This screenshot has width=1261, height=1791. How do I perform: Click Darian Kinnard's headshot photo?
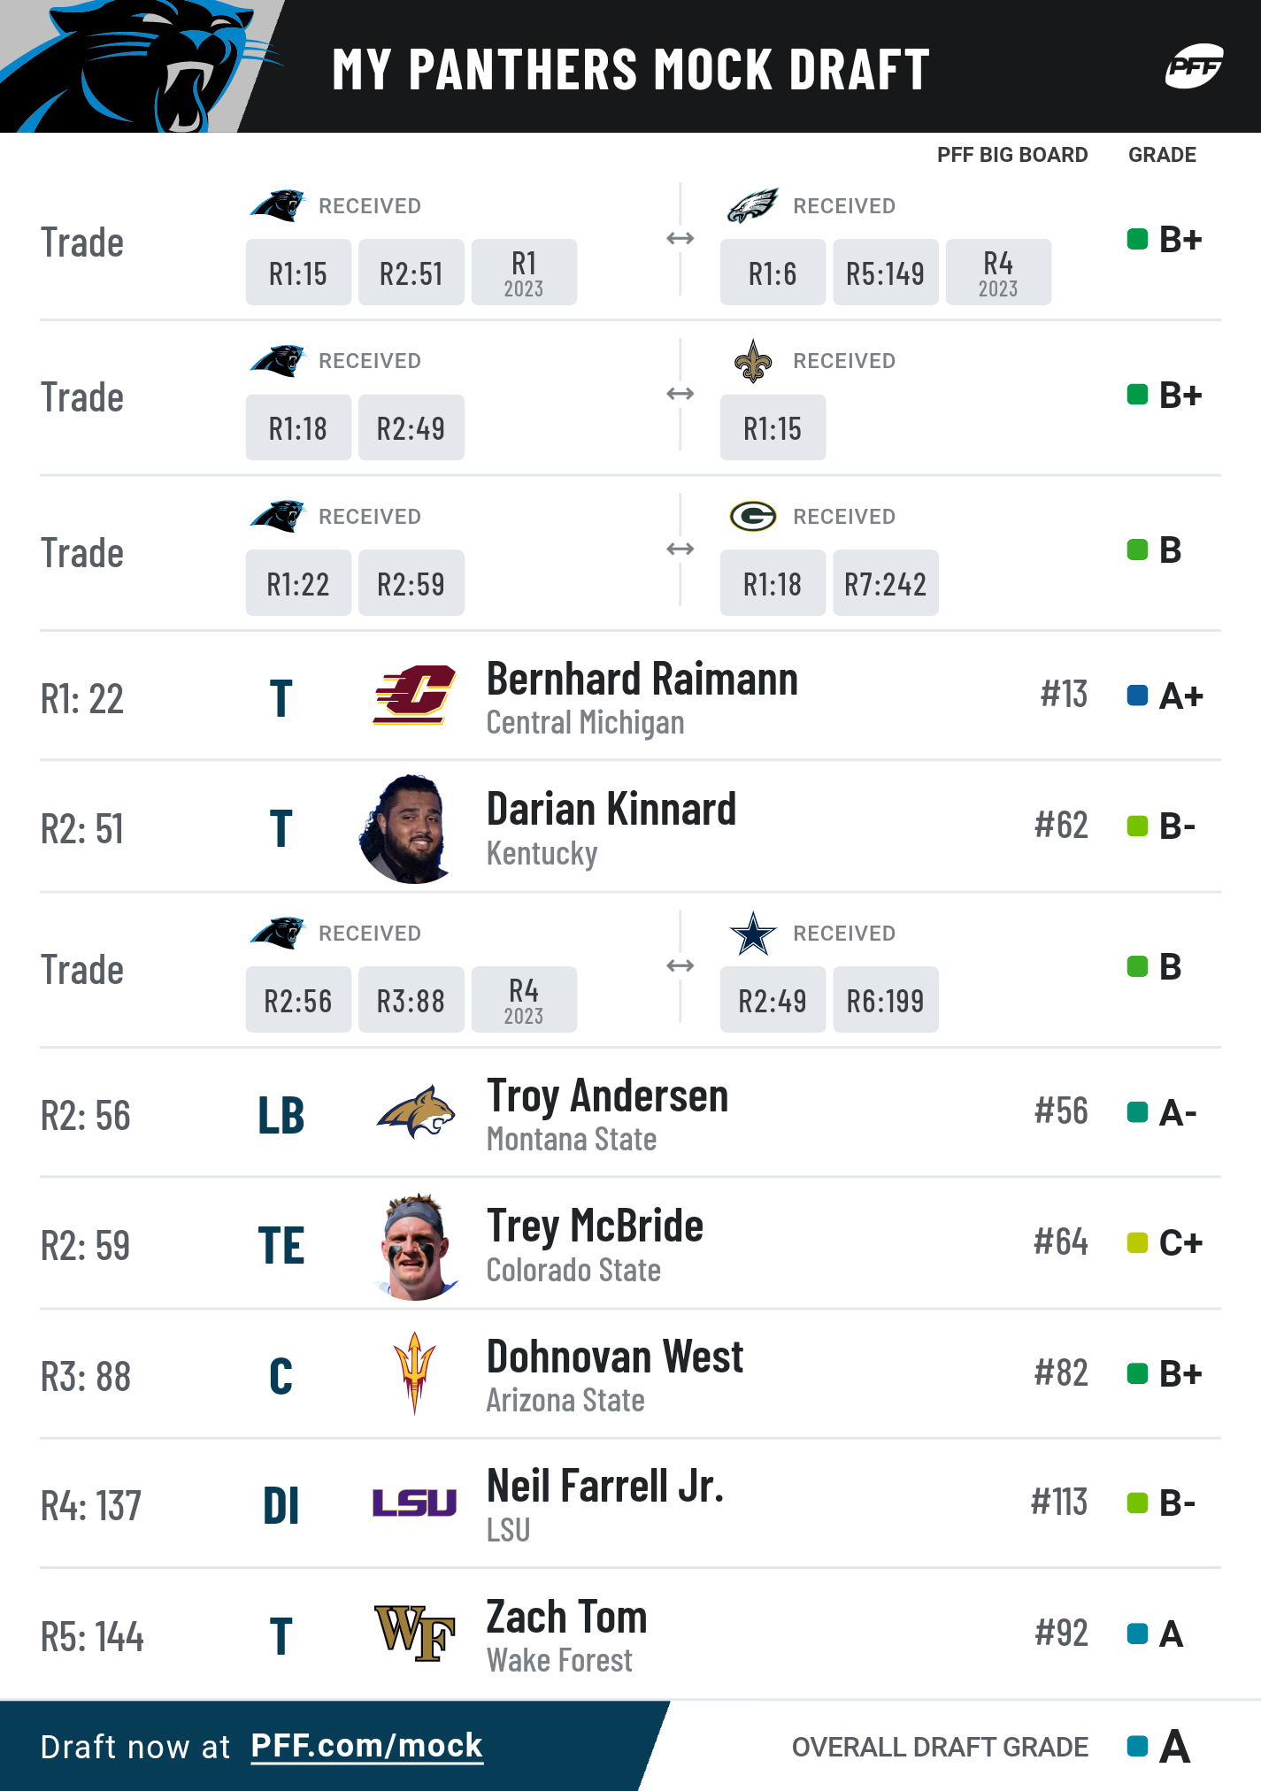(x=409, y=828)
